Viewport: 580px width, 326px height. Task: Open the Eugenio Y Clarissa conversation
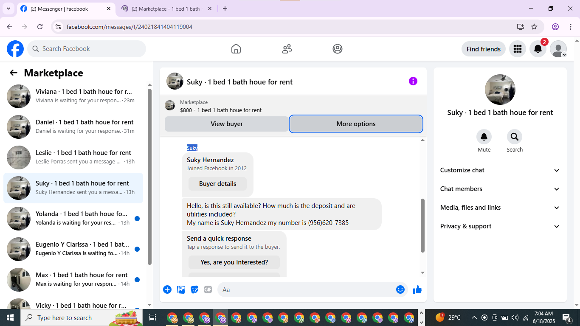click(73, 249)
